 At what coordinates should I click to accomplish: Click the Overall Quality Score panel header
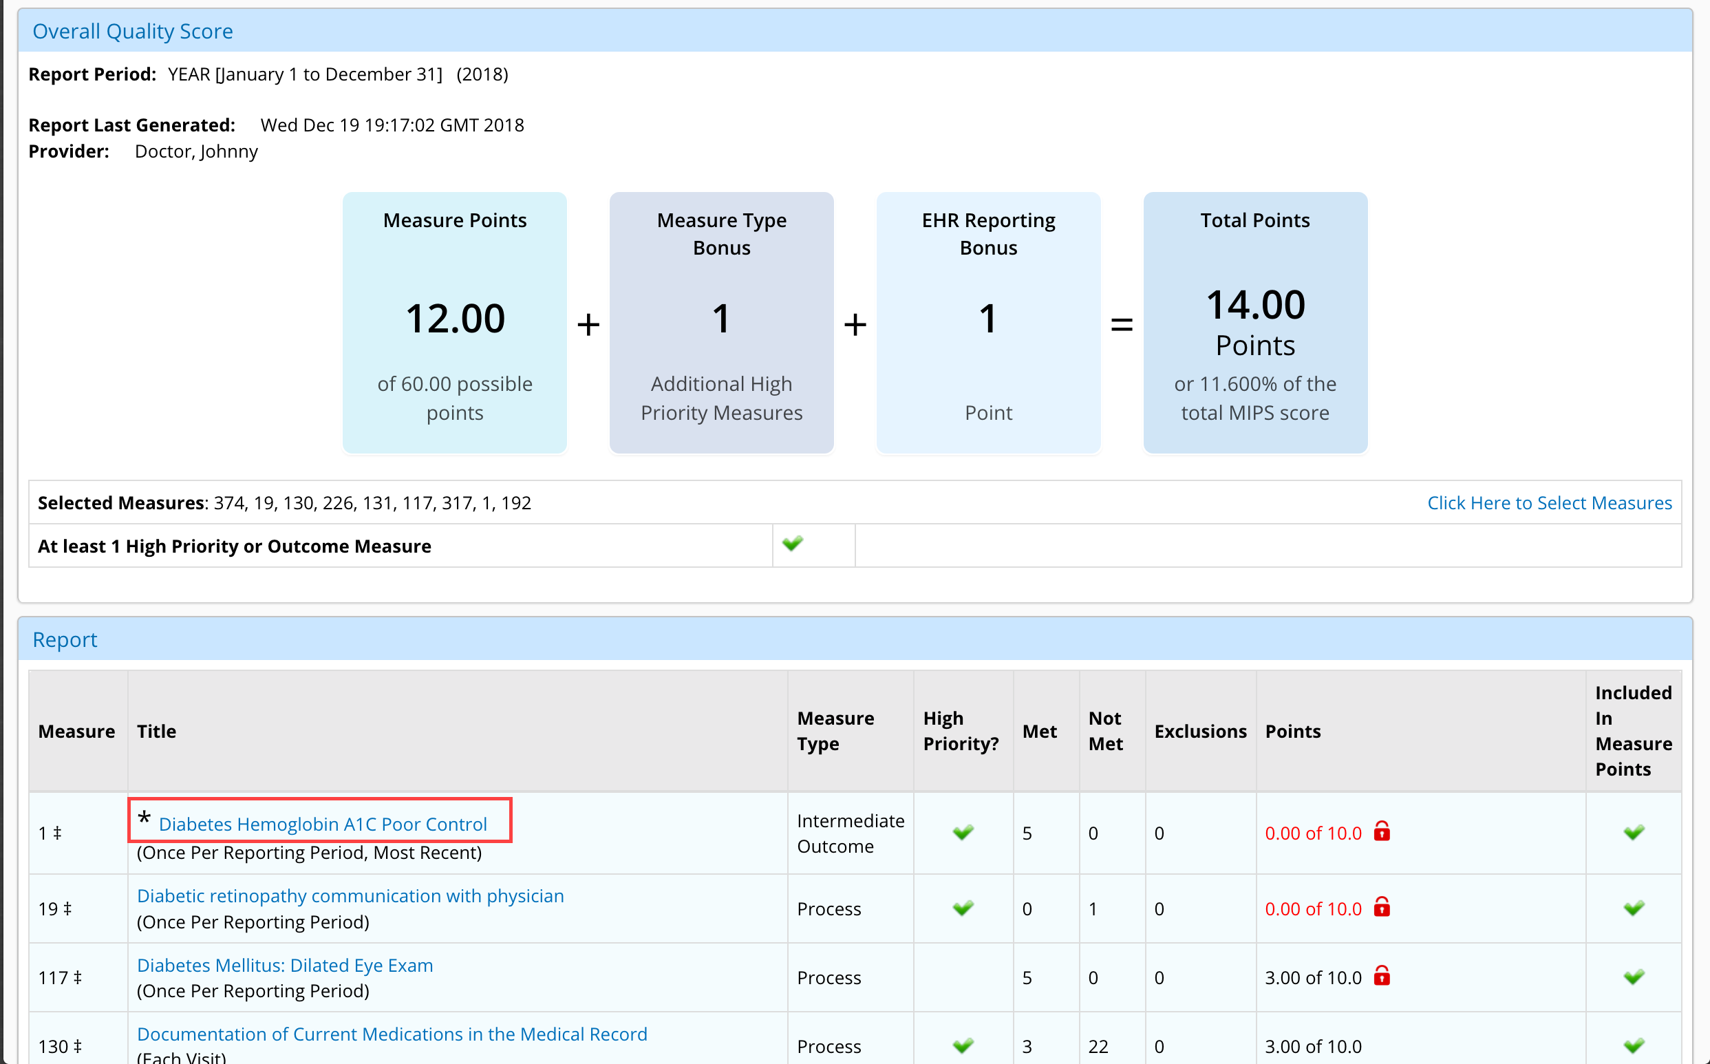tap(132, 31)
